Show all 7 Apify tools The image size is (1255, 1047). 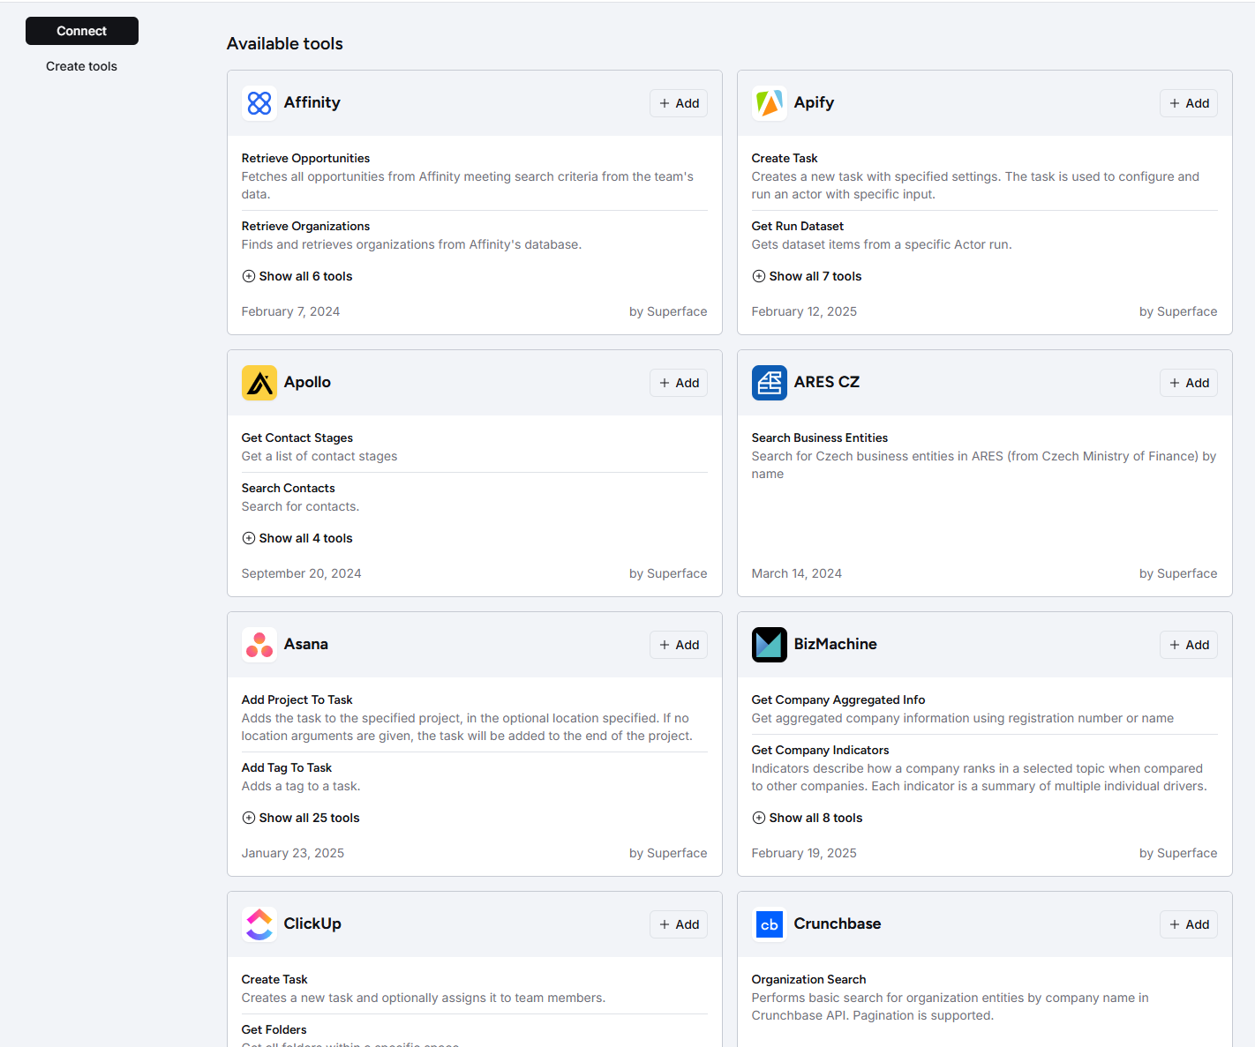click(807, 276)
